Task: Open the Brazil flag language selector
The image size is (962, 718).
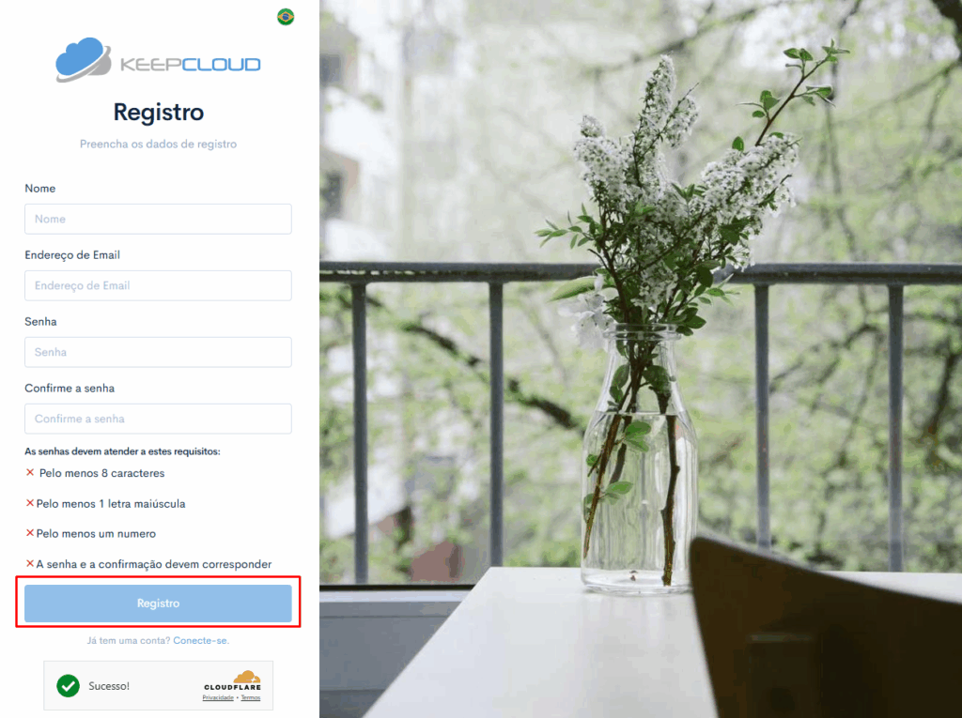Action: tap(286, 17)
